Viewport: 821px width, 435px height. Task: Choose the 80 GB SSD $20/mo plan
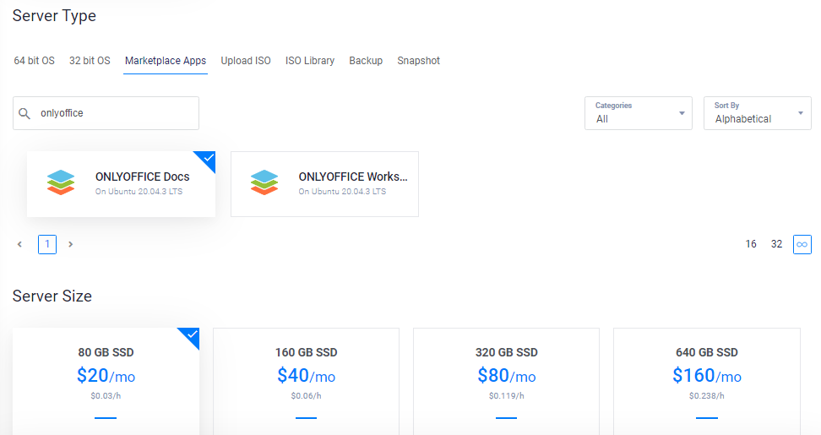tap(106, 381)
